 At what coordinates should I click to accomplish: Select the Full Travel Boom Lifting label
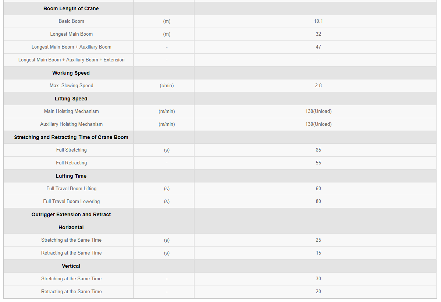[71, 189]
